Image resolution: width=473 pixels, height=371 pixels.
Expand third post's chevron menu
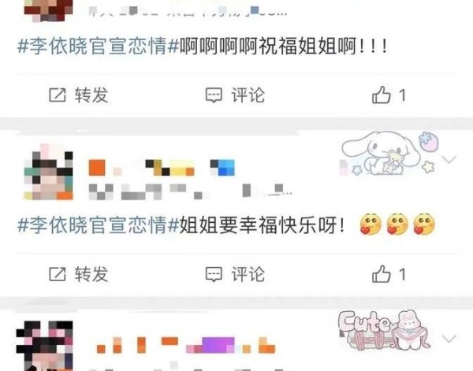449,339
